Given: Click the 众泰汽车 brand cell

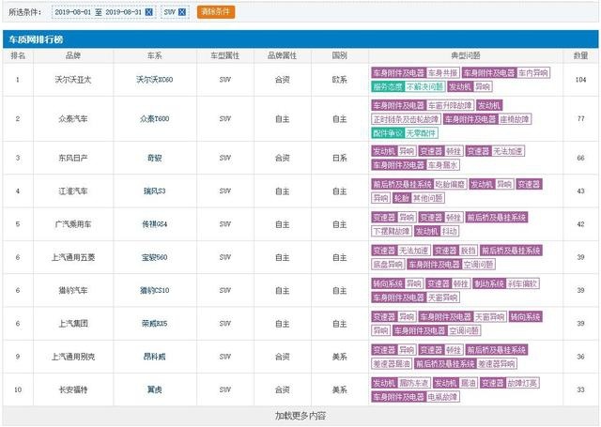Looking at the screenshot, I should pyautogui.click(x=73, y=119).
